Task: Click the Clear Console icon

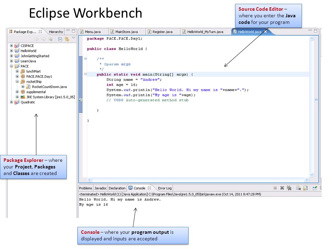Action: [298, 188]
